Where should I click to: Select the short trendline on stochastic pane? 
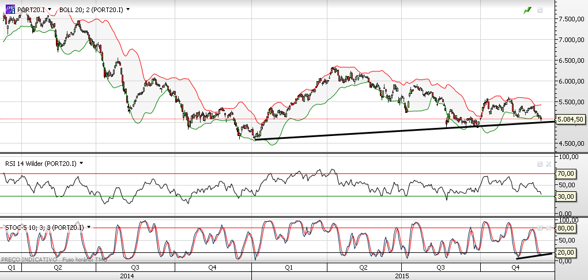[534, 256]
